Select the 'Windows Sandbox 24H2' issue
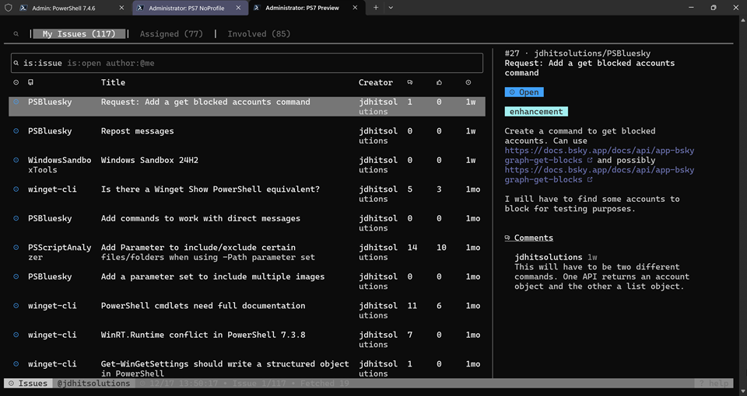The height and width of the screenshot is (396, 747). pos(149,160)
